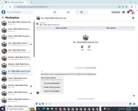This screenshot has width=138, height=111.
Task: Open Crystal conversation in list
Action: point(17,79)
